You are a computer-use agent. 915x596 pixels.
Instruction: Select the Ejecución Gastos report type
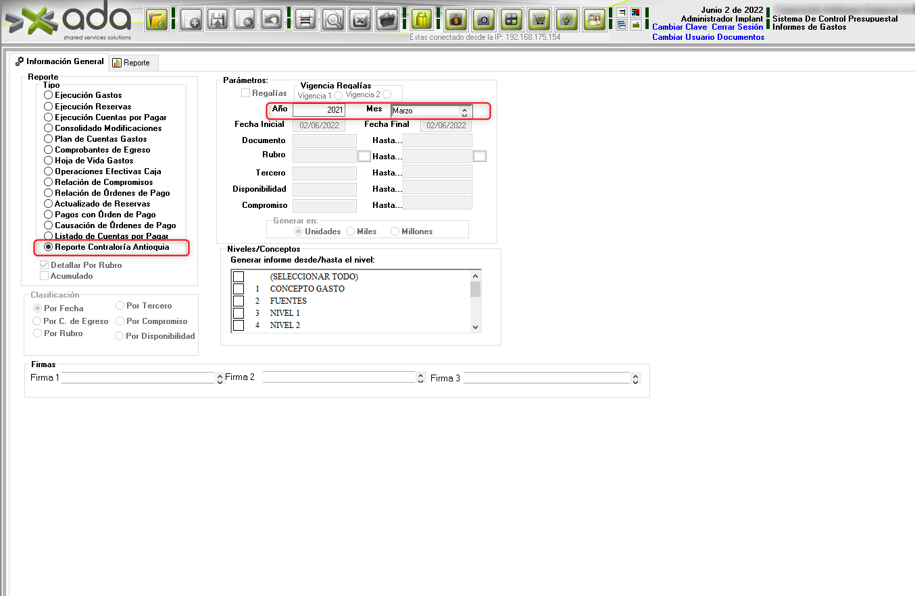[48, 96]
